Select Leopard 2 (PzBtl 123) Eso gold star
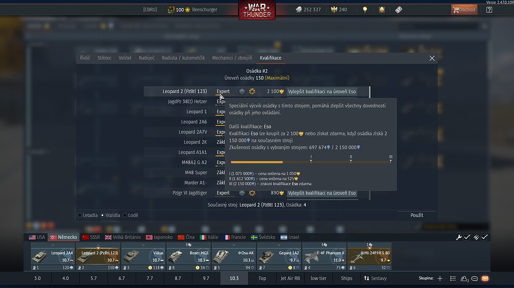The width and height of the screenshot is (514, 288). click(252, 92)
